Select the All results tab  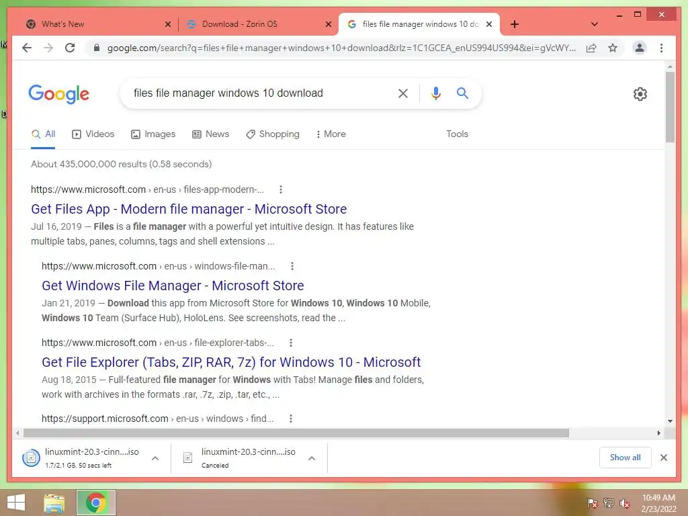[x=43, y=134]
